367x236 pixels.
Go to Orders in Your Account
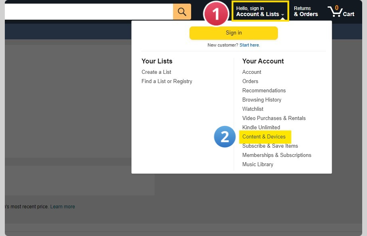pyautogui.click(x=250, y=81)
